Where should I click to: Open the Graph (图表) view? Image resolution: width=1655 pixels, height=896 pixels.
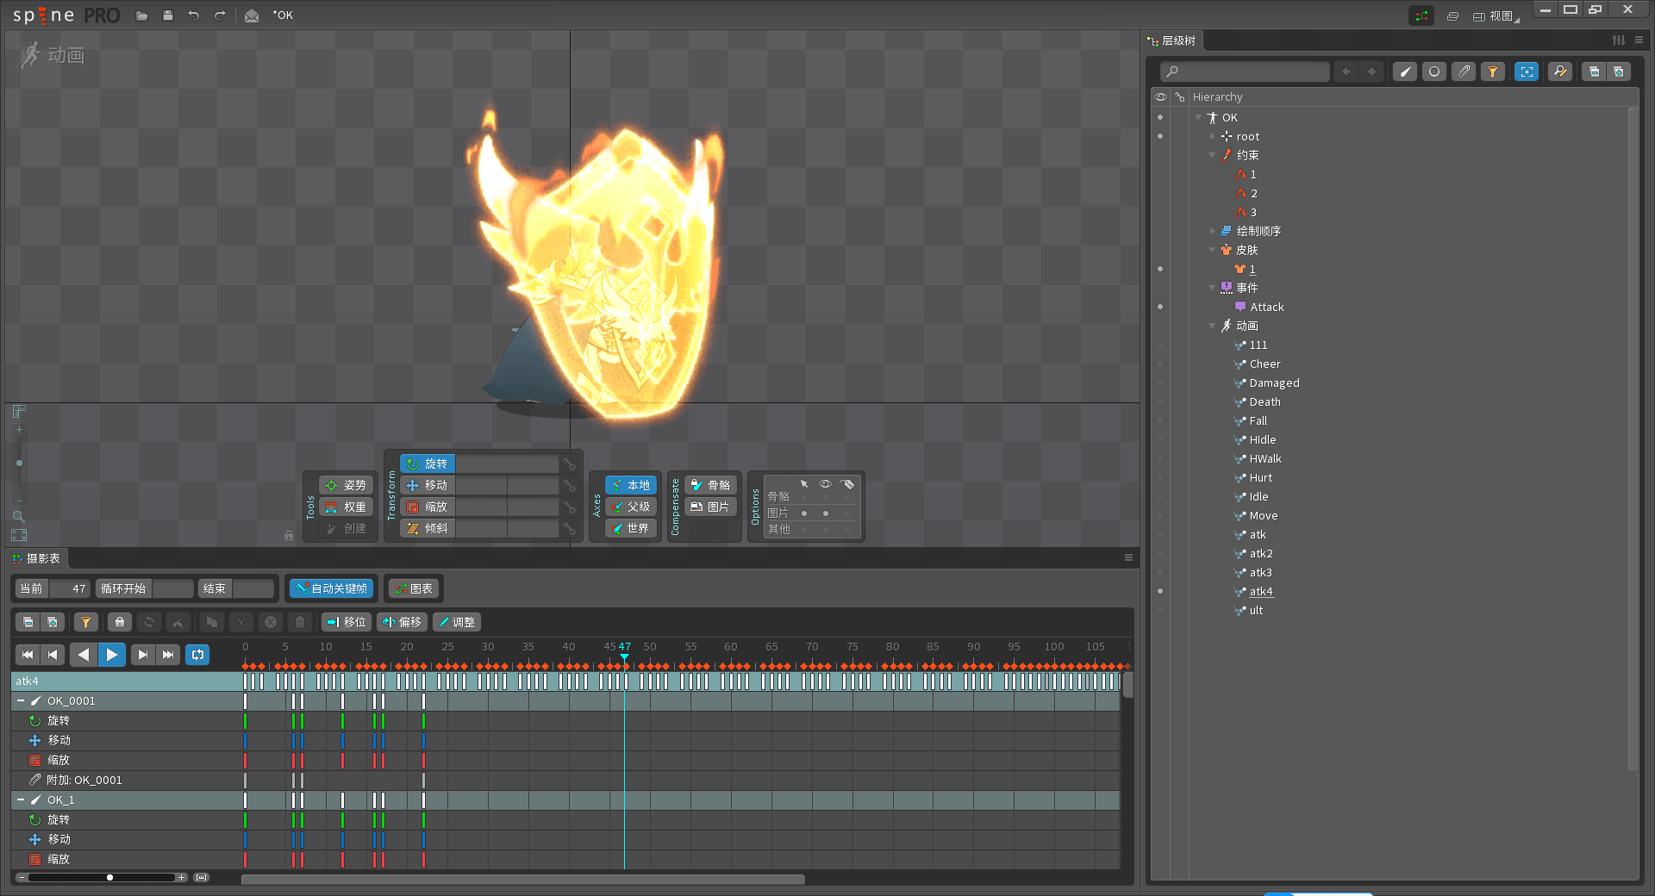point(414,588)
